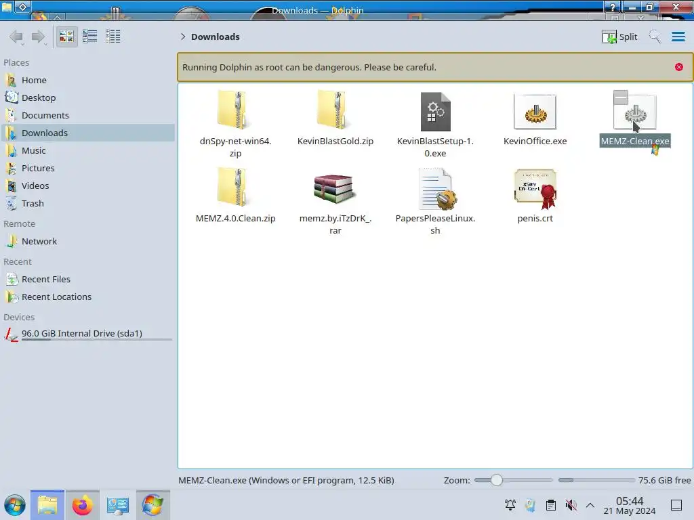Open Windows-logo taskbar application
The width and height of the screenshot is (694, 520).
152,505
